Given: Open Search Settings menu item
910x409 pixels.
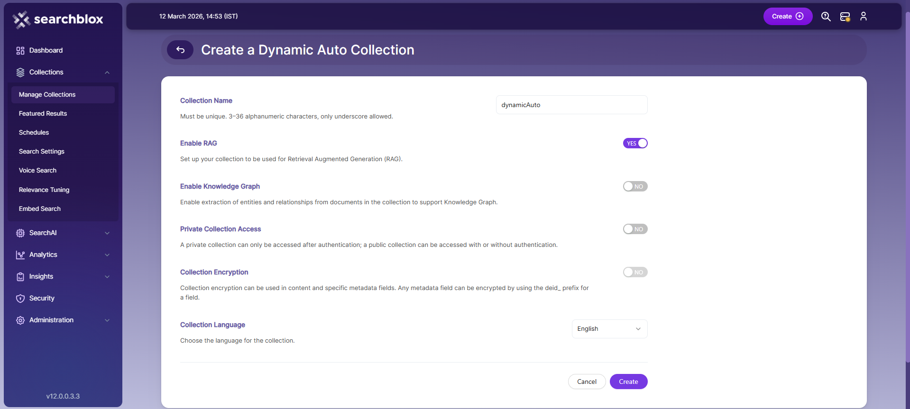Looking at the screenshot, I should 63,152.
